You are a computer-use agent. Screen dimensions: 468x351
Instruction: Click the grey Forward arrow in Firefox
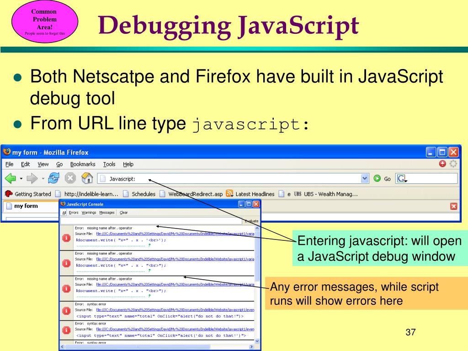[x=32, y=179]
